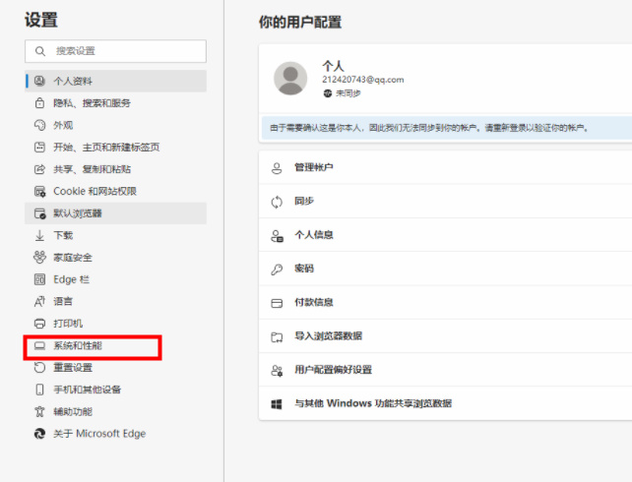Click the privacy lock icon
The height and width of the screenshot is (482, 632).
pyautogui.click(x=39, y=103)
